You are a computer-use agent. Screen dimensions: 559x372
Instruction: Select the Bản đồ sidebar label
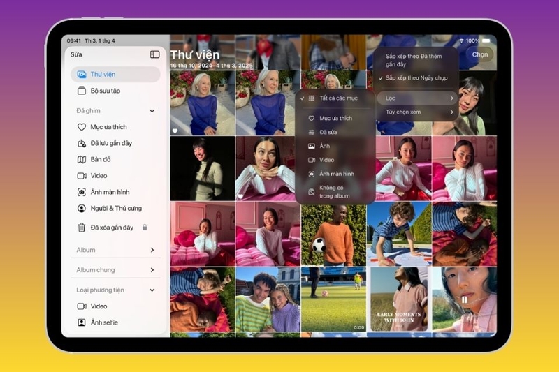101,160
